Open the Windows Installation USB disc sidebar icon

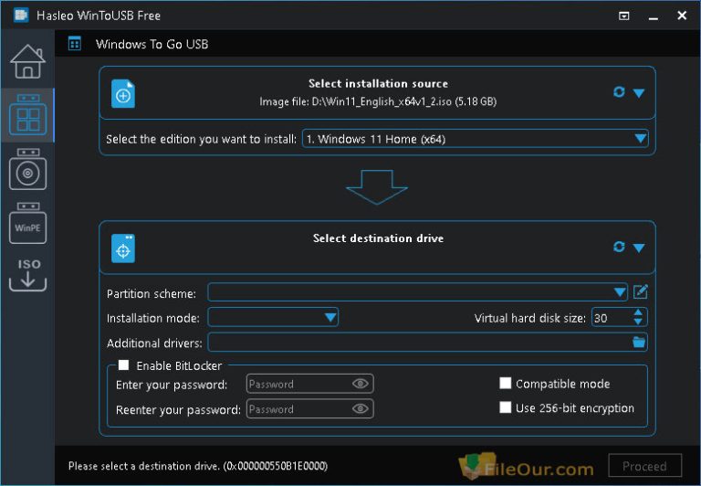coord(27,169)
